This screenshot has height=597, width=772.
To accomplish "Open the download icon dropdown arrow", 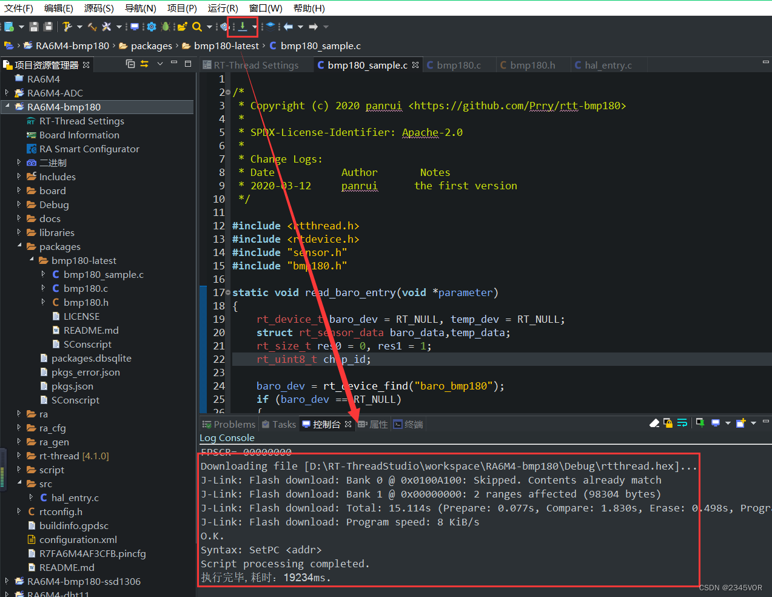I will point(254,27).
